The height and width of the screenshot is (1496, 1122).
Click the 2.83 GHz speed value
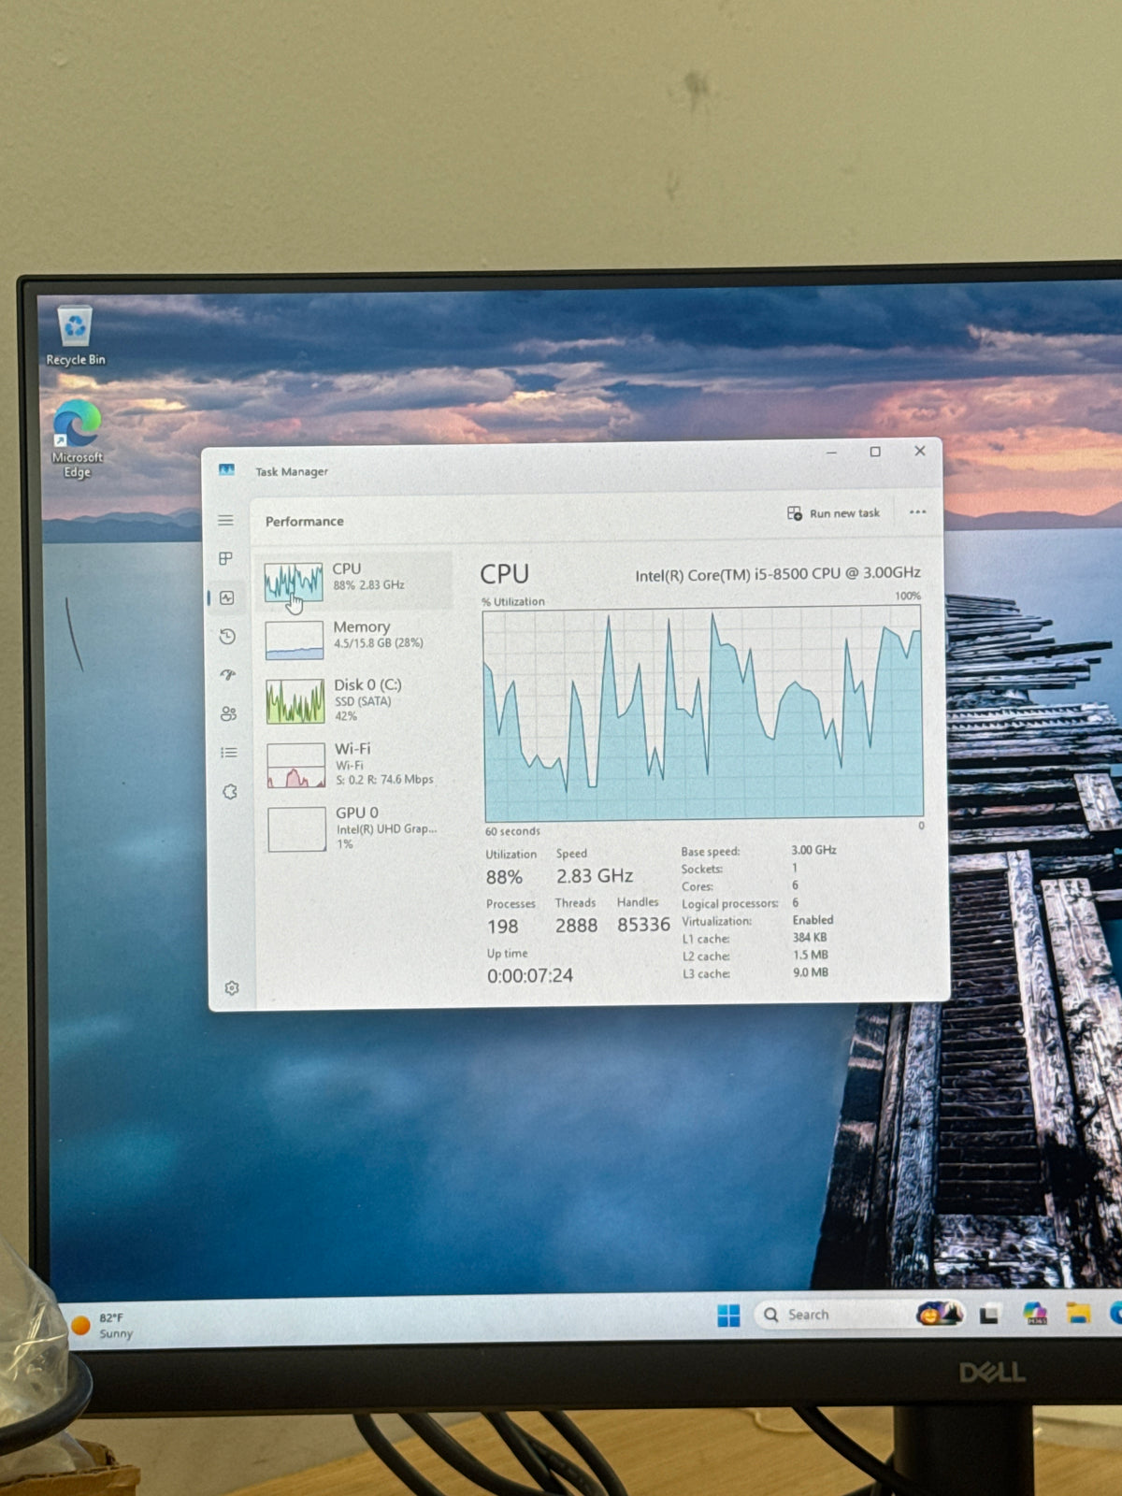pyautogui.click(x=595, y=876)
